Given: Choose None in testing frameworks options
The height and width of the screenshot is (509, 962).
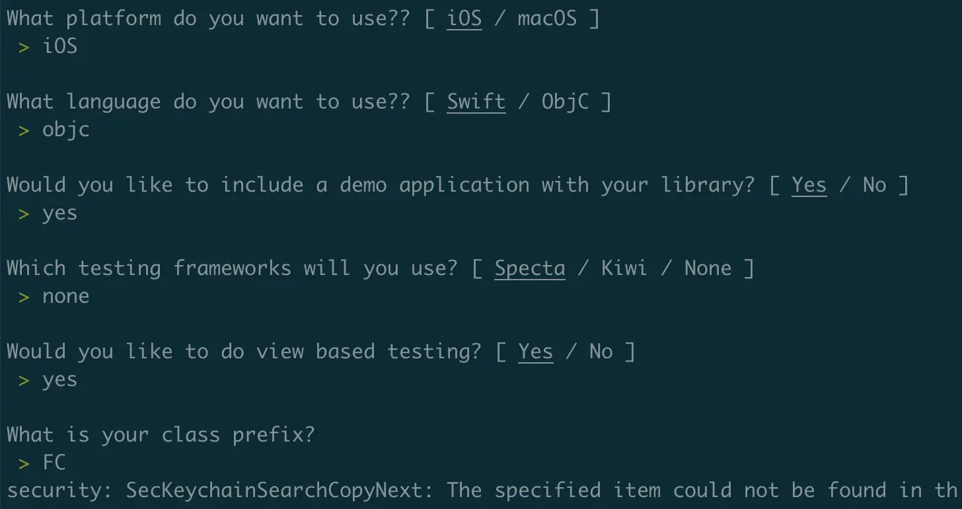Looking at the screenshot, I should tap(708, 268).
